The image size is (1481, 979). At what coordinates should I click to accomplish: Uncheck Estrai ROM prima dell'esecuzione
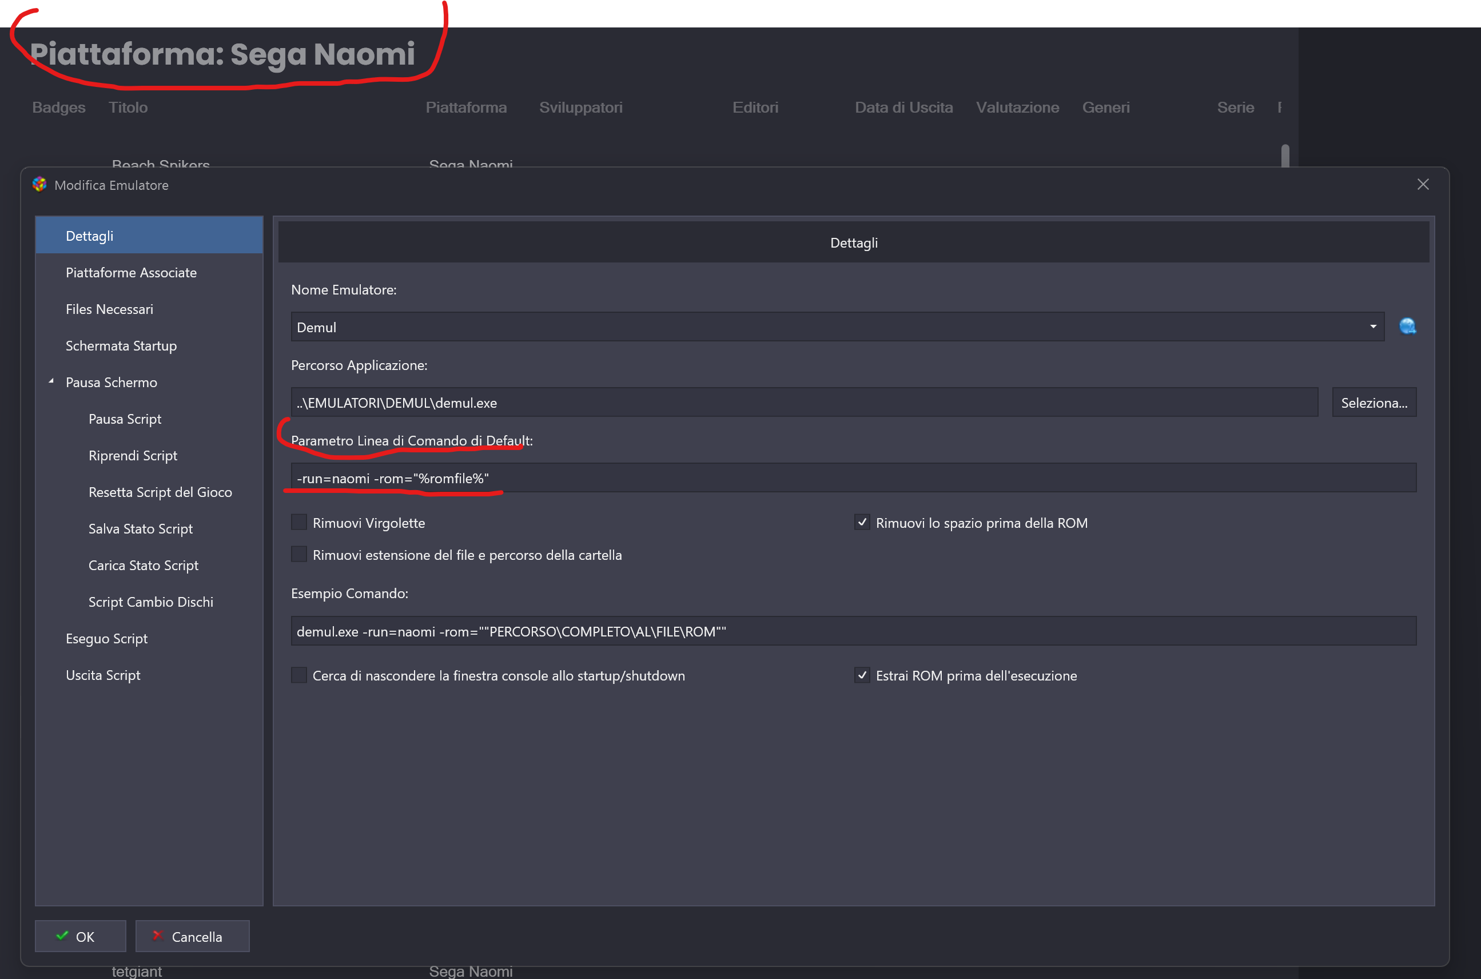click(x=862, y=675)
